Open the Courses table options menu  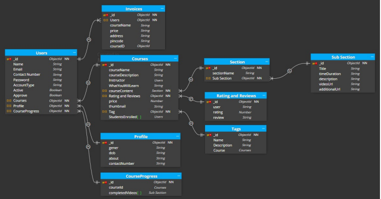tap(175, 59)
